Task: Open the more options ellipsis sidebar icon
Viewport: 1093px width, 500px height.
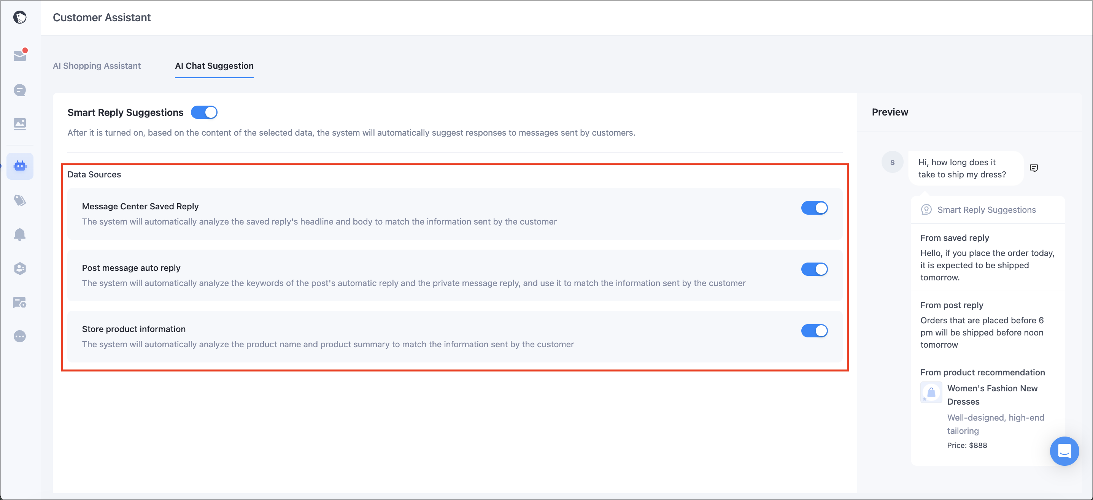Action: click(x=20, y=336)
